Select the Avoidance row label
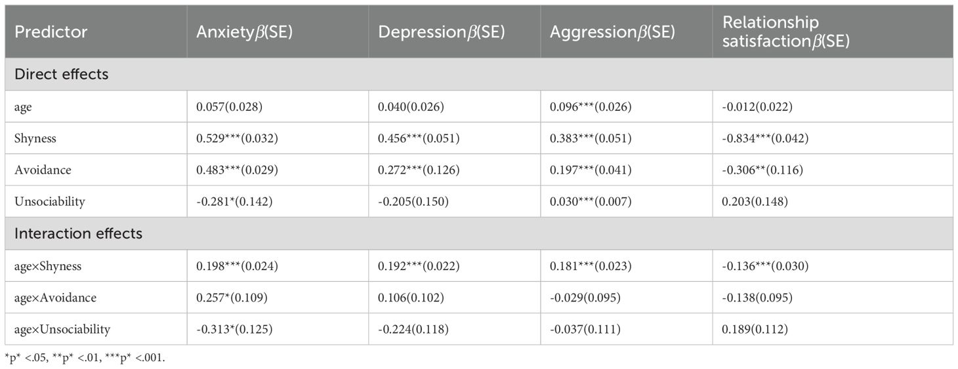Viewport: 958px width, 369px height. pos(43,170)
